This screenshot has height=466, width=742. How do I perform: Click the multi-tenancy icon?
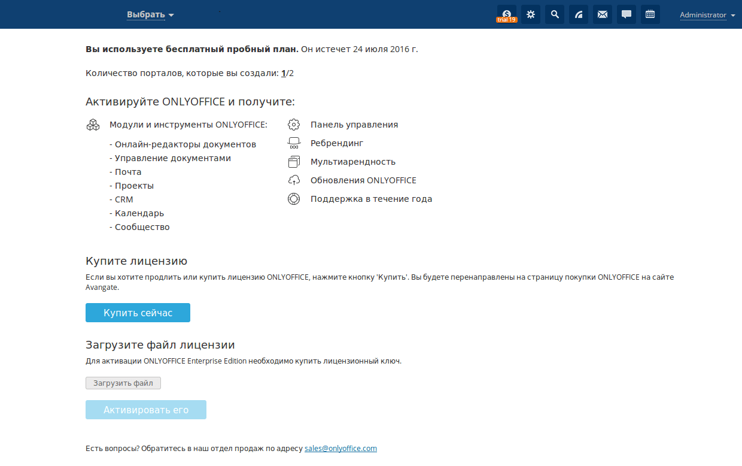293,162
